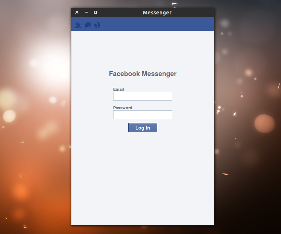The image size is (281, 234).
Task: Minimize the Messenger window
Action: pyautogui.click(x=86, y=12)
